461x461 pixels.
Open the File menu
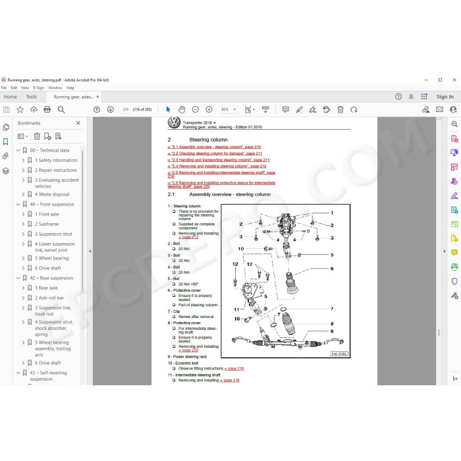click(4, 88)
